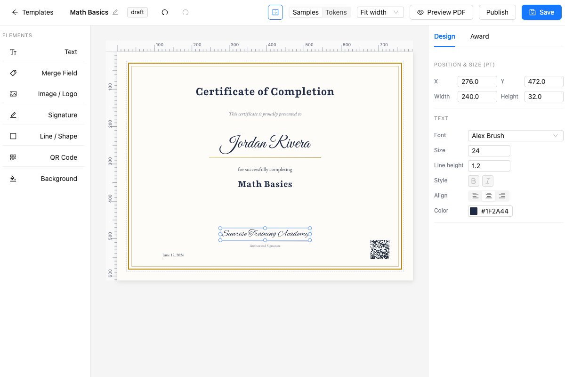Redo the last undone change

point(186,12)
